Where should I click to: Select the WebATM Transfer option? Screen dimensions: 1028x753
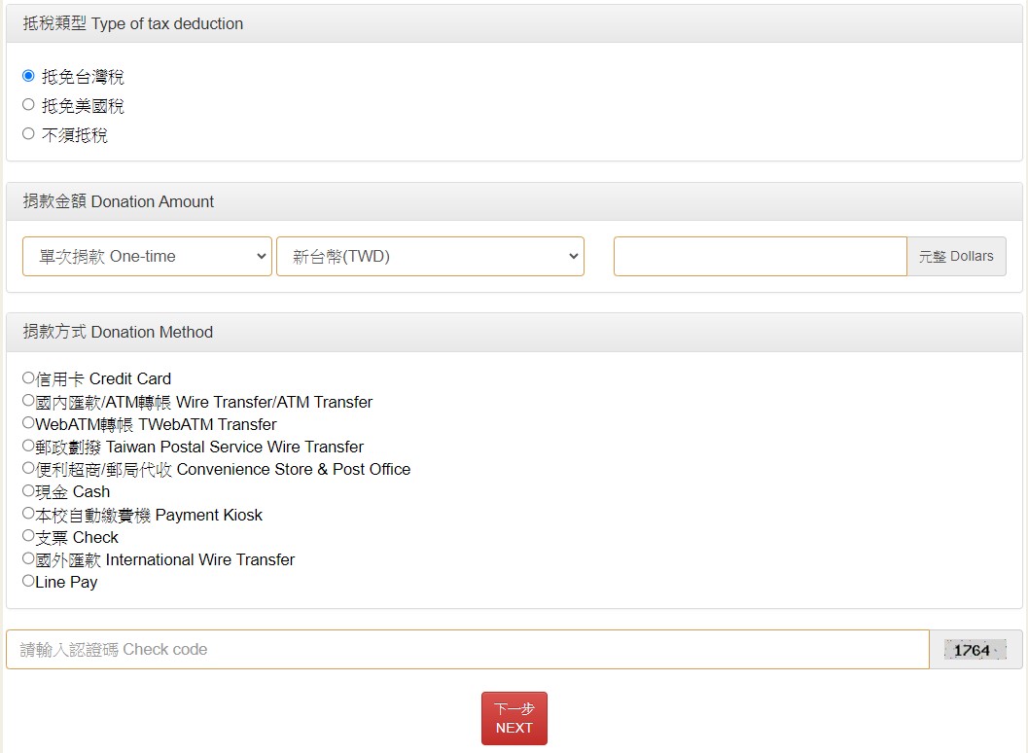point(28,423)
